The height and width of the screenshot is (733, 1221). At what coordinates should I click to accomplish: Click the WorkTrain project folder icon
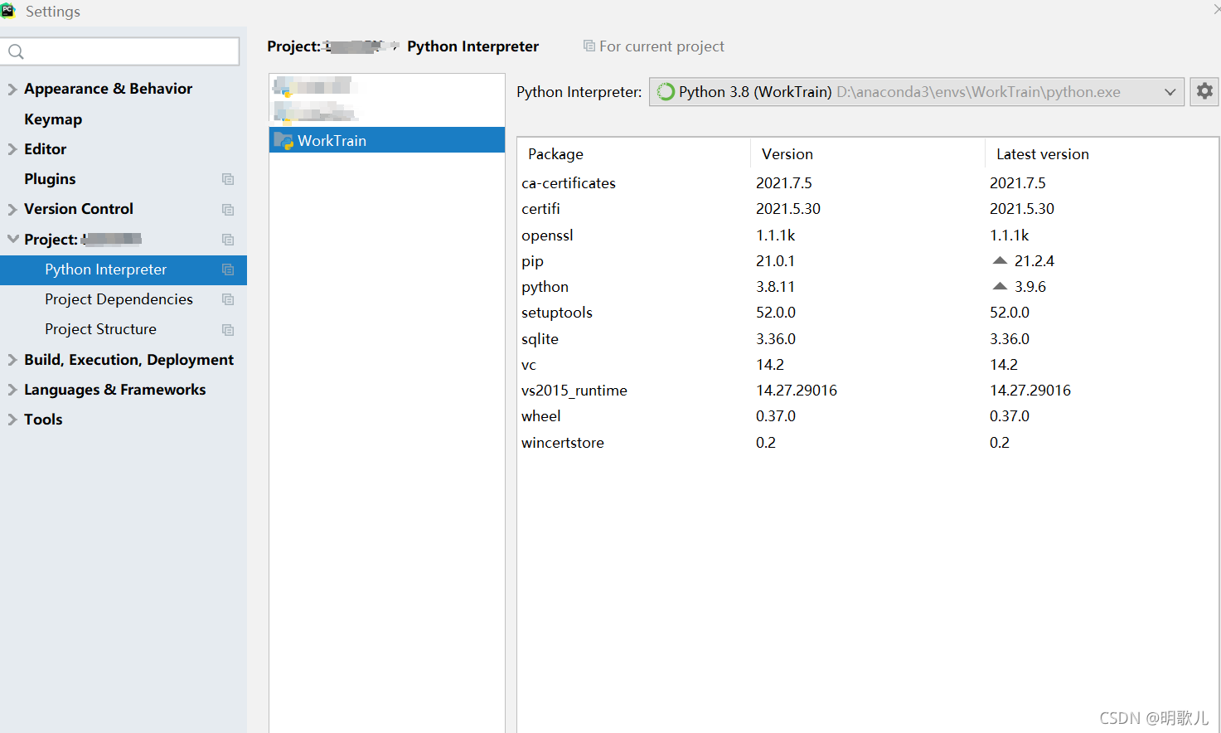(x=283, y=140)
